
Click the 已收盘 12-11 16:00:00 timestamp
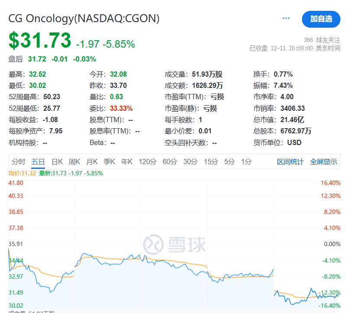pos(295,48)
